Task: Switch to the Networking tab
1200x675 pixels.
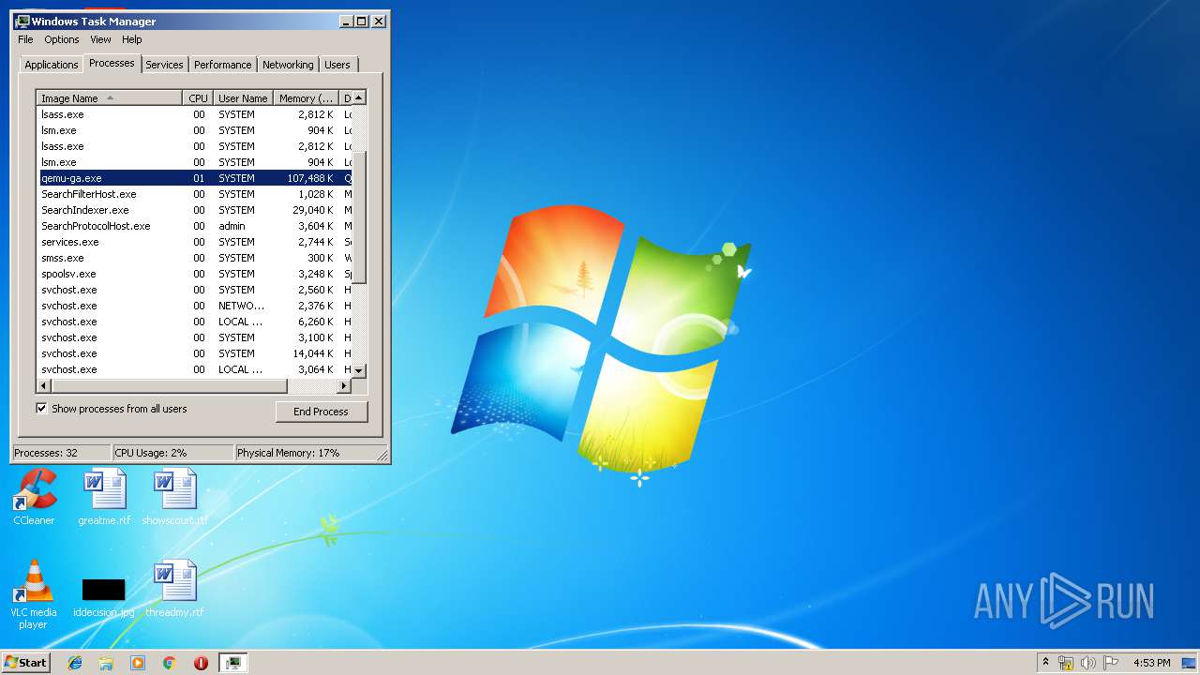Action: (288, 65)
